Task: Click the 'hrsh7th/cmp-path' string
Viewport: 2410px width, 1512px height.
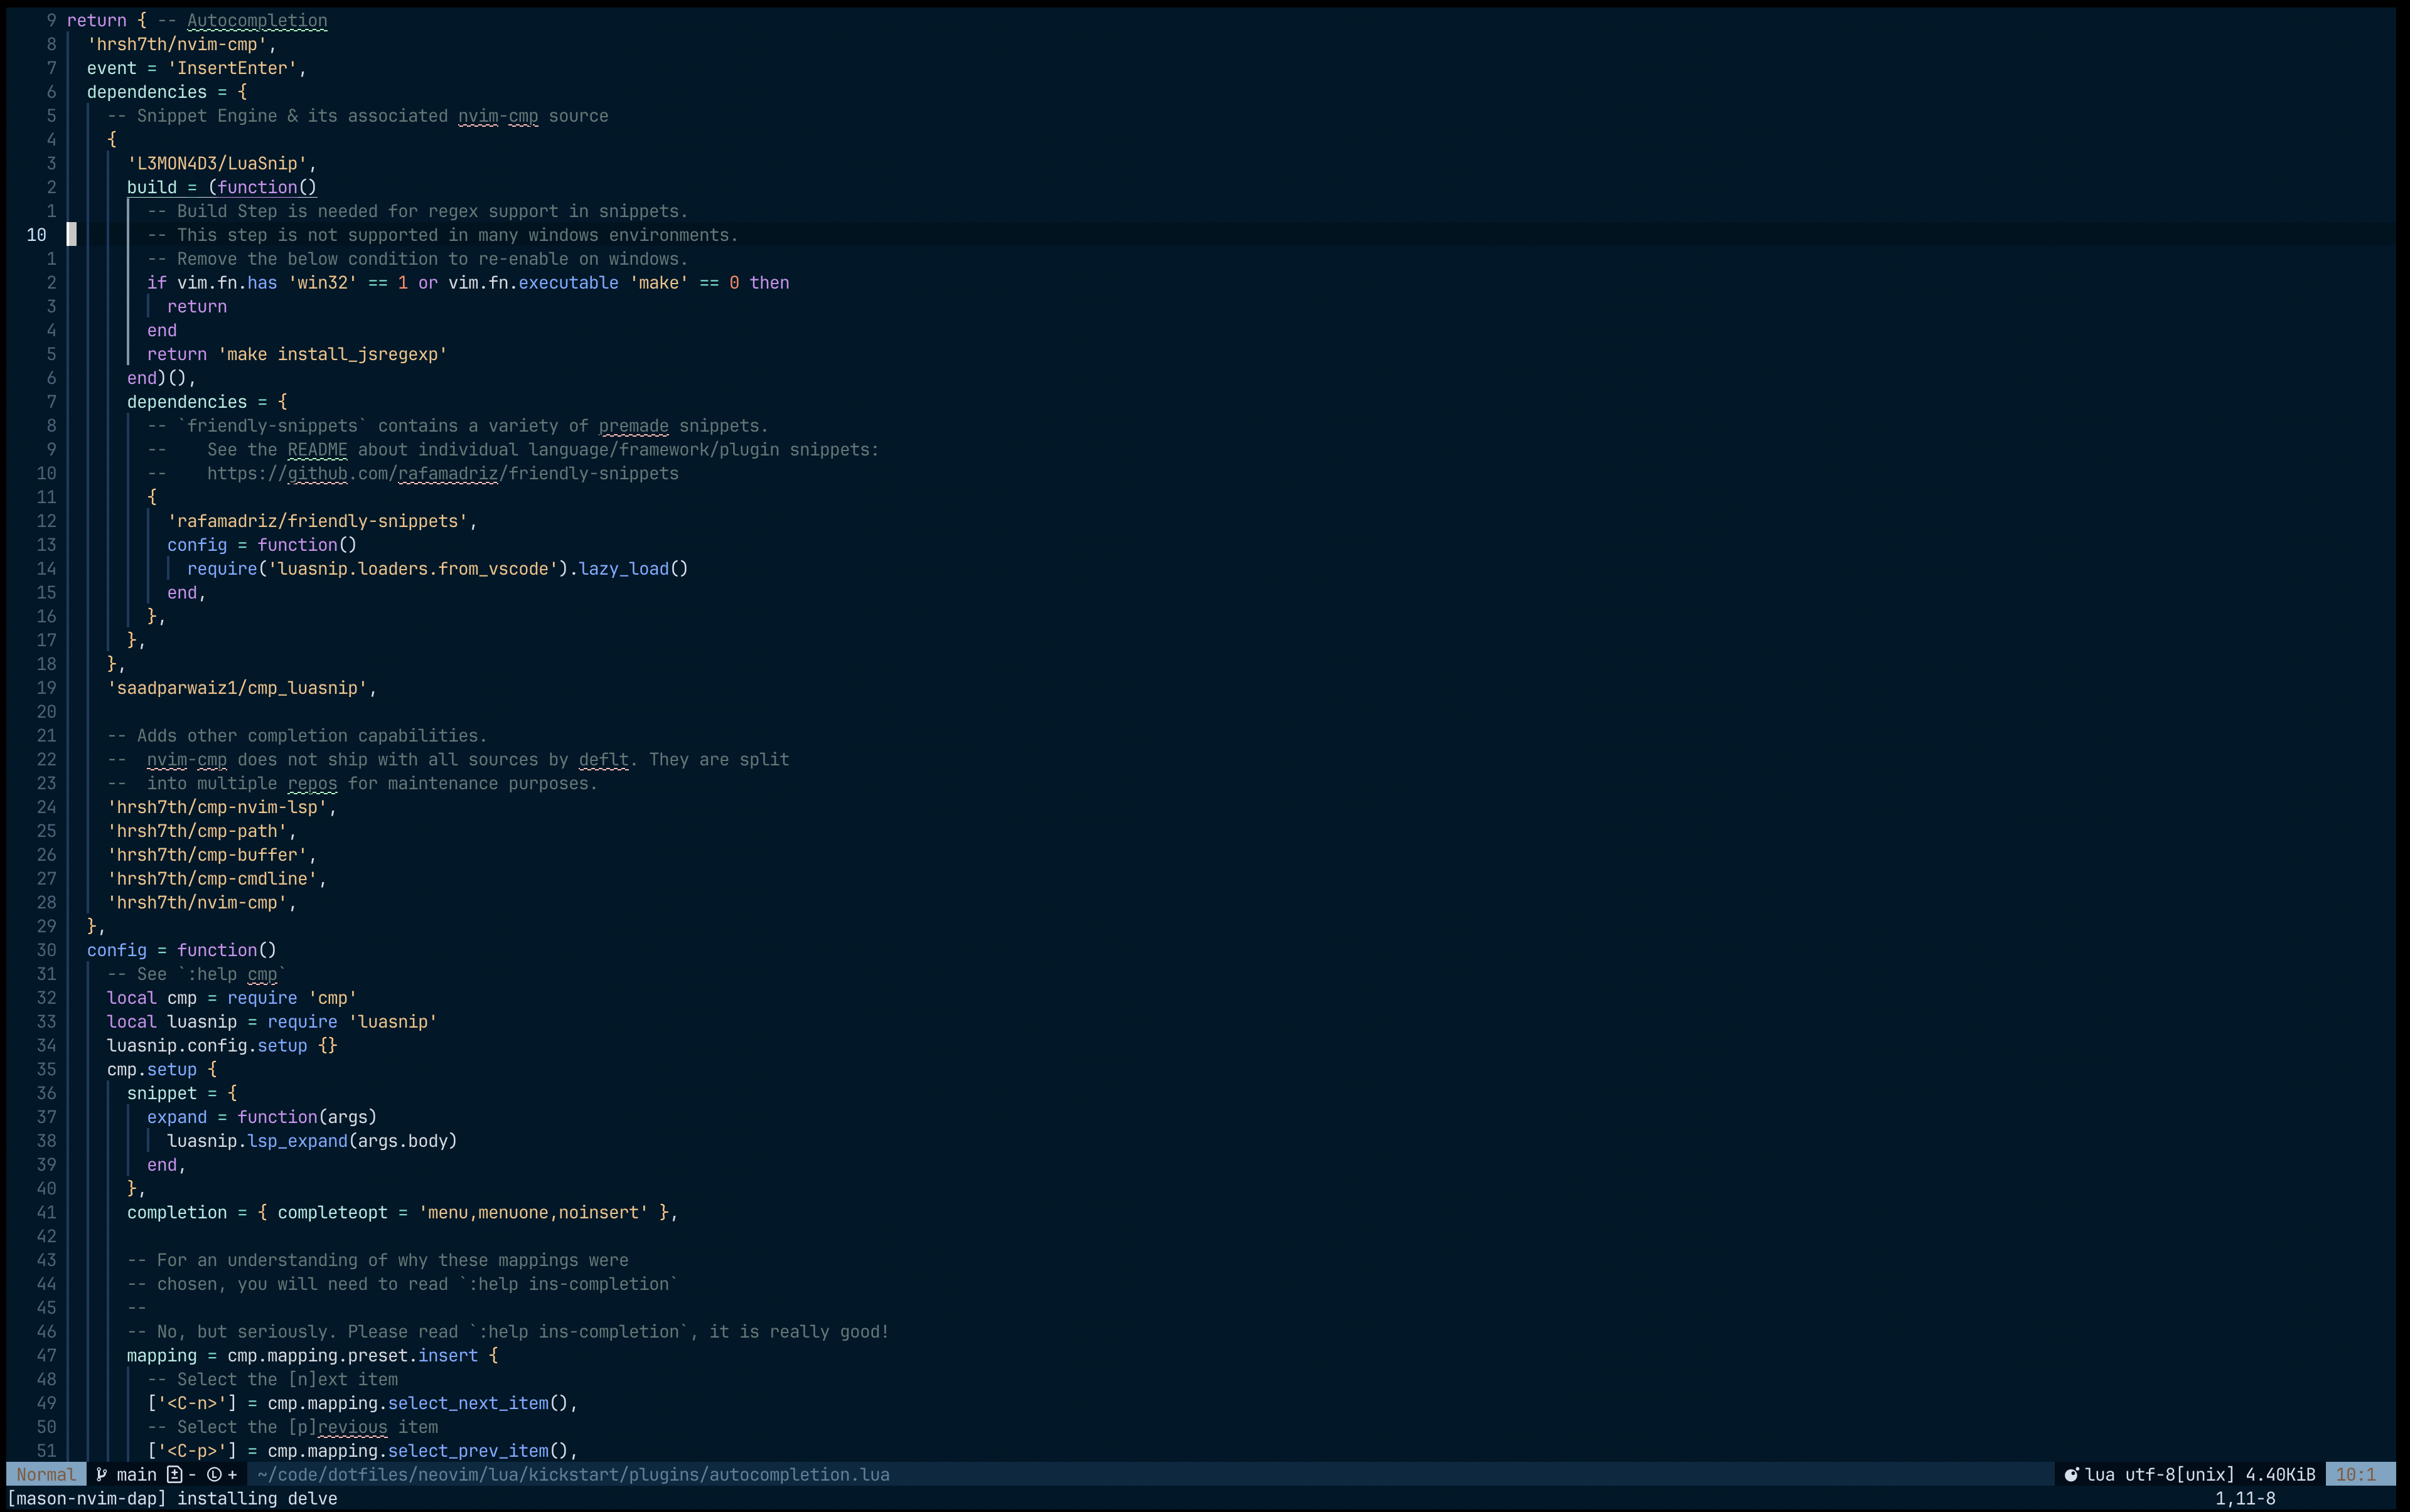Action: click(x=197, y=831)
